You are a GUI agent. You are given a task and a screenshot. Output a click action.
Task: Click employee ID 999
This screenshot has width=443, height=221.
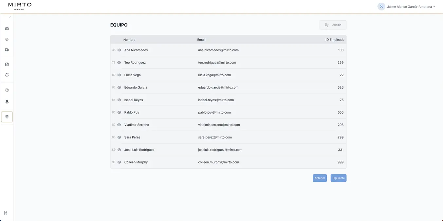pos(341,162)
